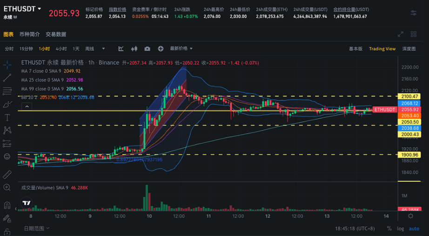Open the indicators chart icon
Viewport: 429px width, 236px height.
click(x=121, y=49)
